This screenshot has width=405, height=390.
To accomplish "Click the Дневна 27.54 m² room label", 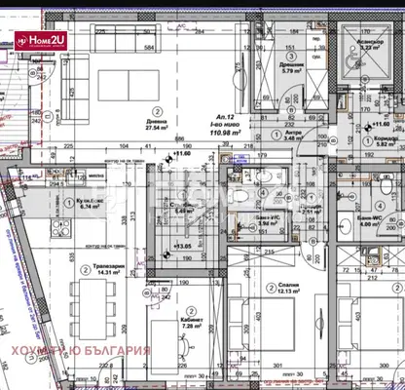I will [157, 125].
